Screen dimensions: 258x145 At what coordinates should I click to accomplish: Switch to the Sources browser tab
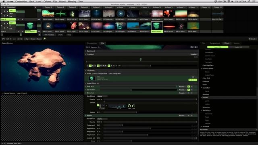point(237,43)
